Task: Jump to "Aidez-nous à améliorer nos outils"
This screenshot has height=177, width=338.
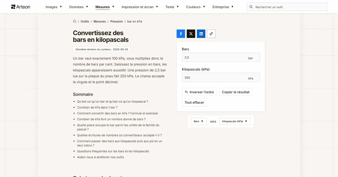Action: point(101,157)
